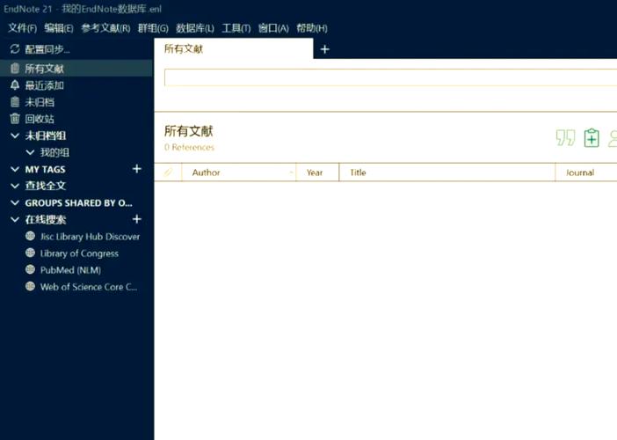Open the 群组(G) menu
617x440 pixels.
[x=153, y=28]
